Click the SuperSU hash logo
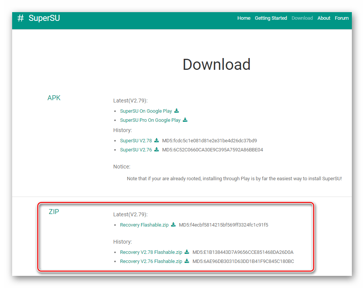 coord(21,18)
